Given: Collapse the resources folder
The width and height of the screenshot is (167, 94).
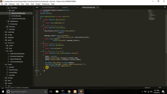Looking at the screenshot, I should 4,43.
